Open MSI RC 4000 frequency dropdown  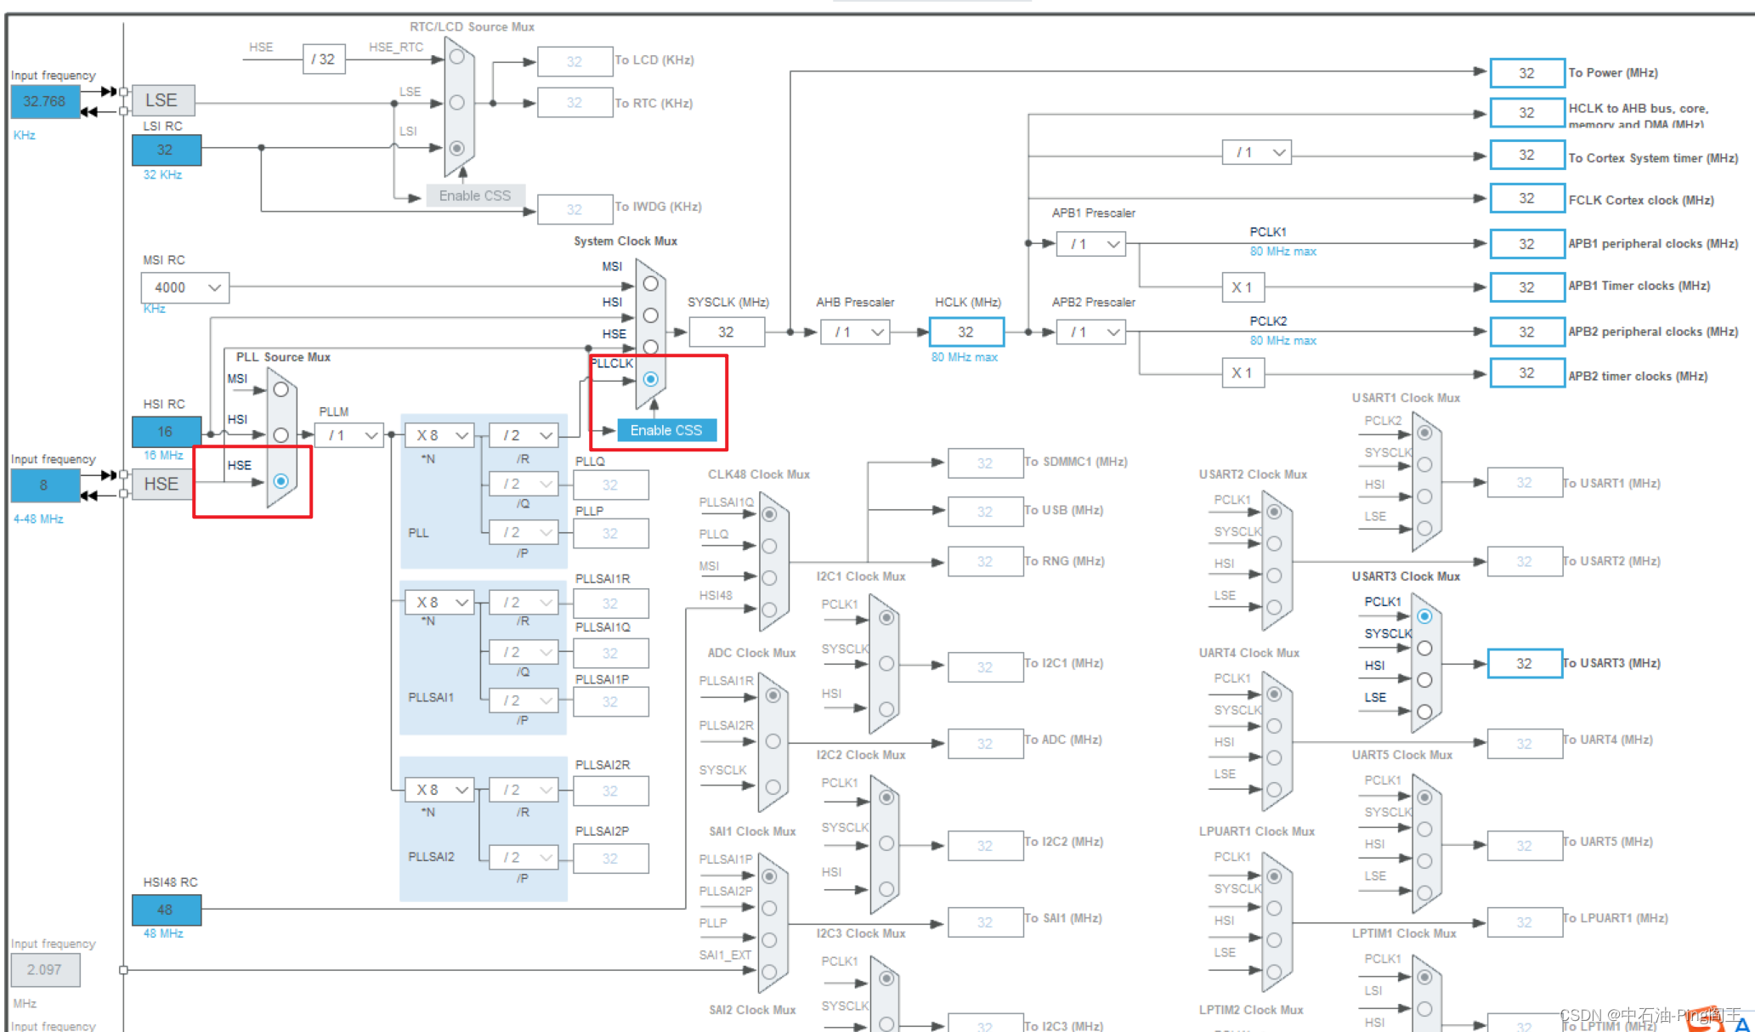click(184, 288)
